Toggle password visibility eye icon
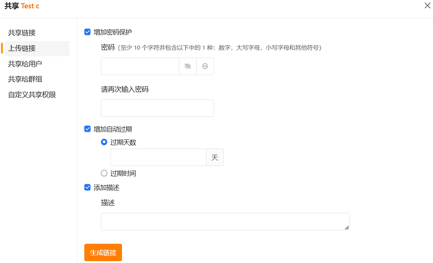The height and width of the screenshot is (263, 433). [x=187, y=66]
